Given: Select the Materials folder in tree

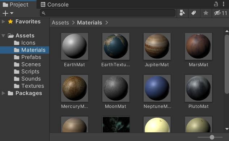Looking at the screenshot, I should (25, 50).
